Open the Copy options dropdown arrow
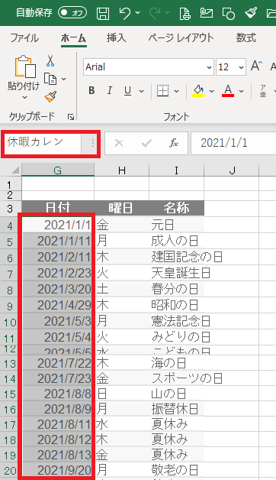276x480 pixels. click(63, 79)
